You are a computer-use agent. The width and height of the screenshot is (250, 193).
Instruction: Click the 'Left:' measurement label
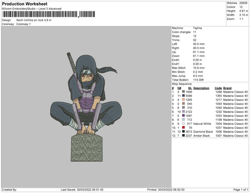coord(175,44)
